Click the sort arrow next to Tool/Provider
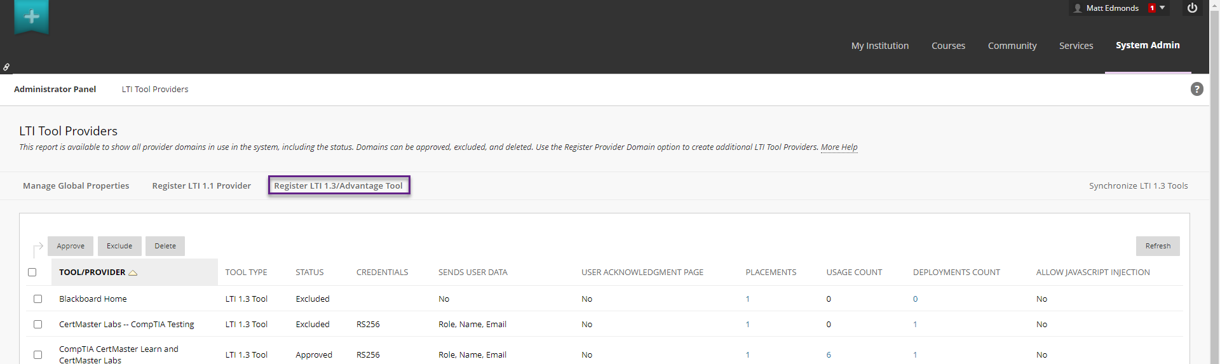The height and width of the screenshot is (364, 1220). pos(133,273)
